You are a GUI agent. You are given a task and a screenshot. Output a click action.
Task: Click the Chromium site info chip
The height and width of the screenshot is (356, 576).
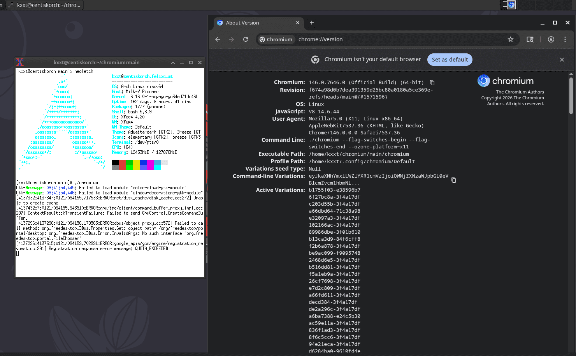coord(276,39)
